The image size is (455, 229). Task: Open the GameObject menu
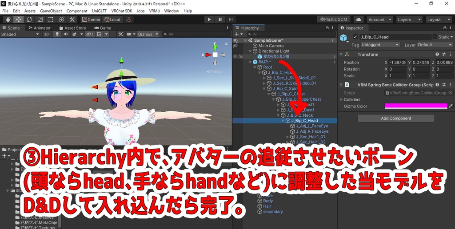tap(51, 11)
